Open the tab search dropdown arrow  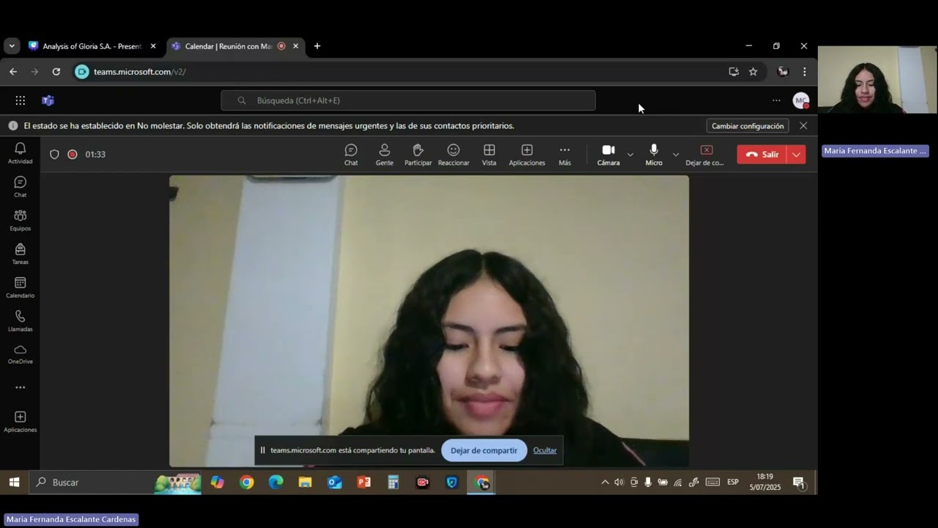pyautogui.click(x=11, y=46)
